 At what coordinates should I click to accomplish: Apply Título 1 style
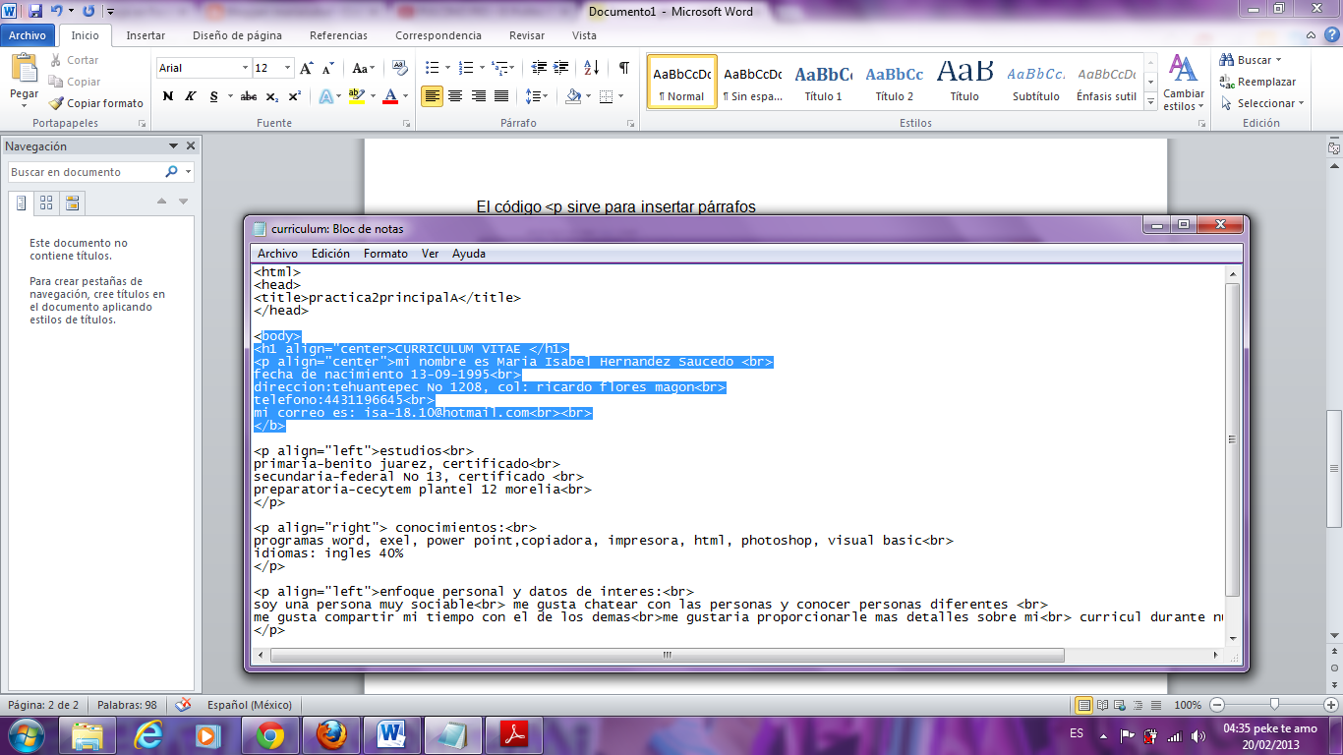(824, 82)
